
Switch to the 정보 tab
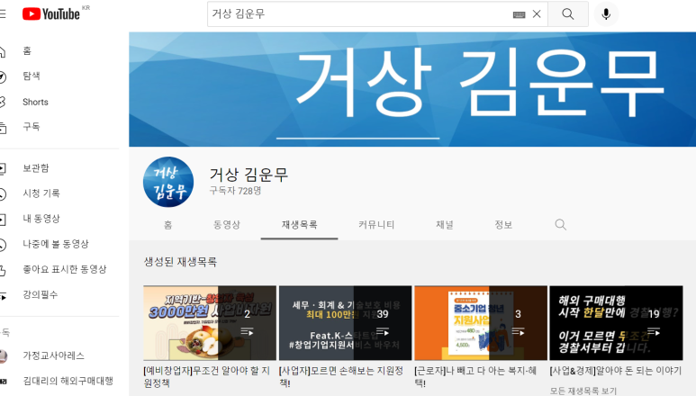[x=503, y=225]
